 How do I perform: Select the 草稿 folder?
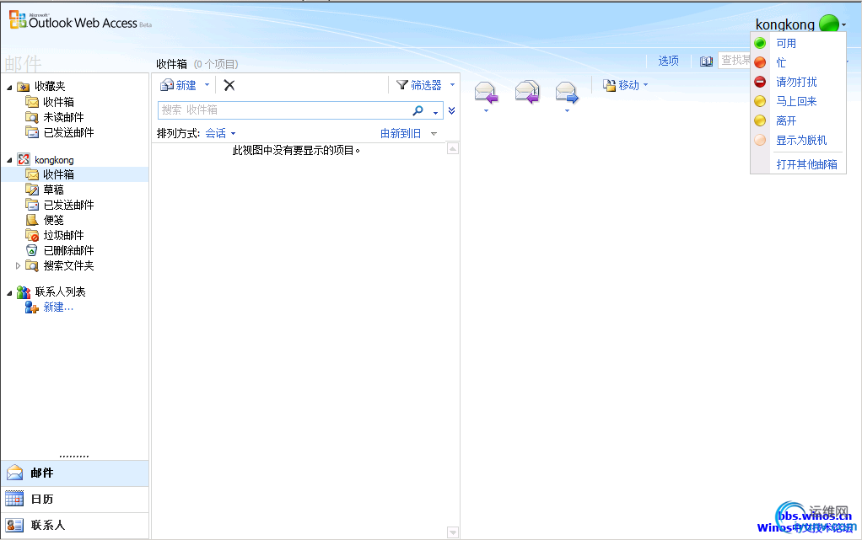[x=53, y=190]
